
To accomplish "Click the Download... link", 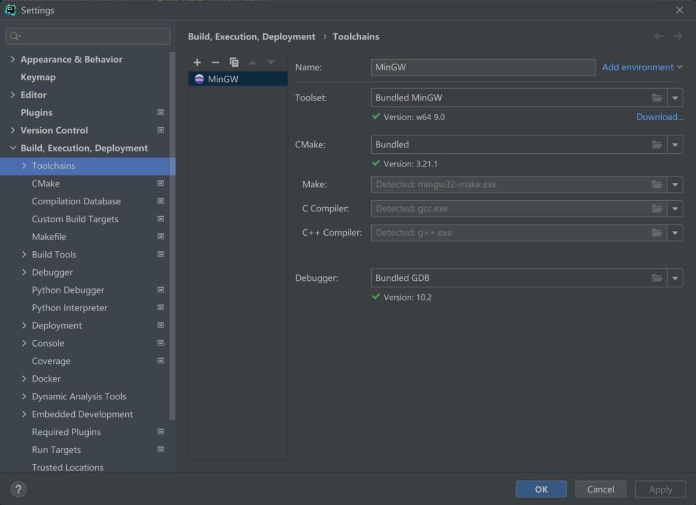I will tap(659, 117).
